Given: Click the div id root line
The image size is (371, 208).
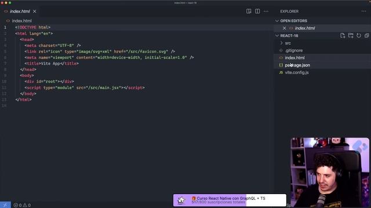Looking at the screenshot, I should pos(49,81).
